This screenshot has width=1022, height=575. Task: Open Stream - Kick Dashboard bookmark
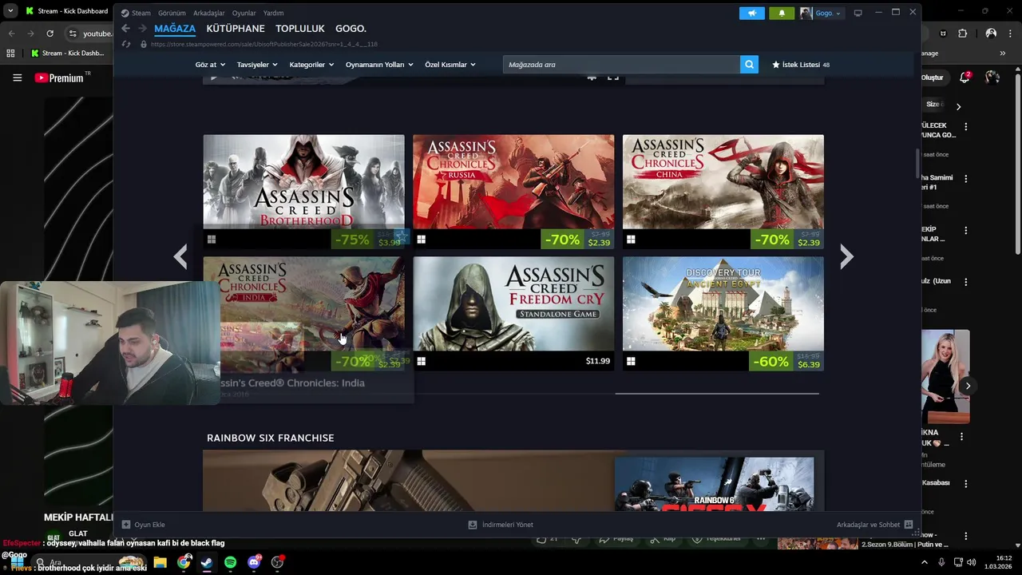click(68, 54)
